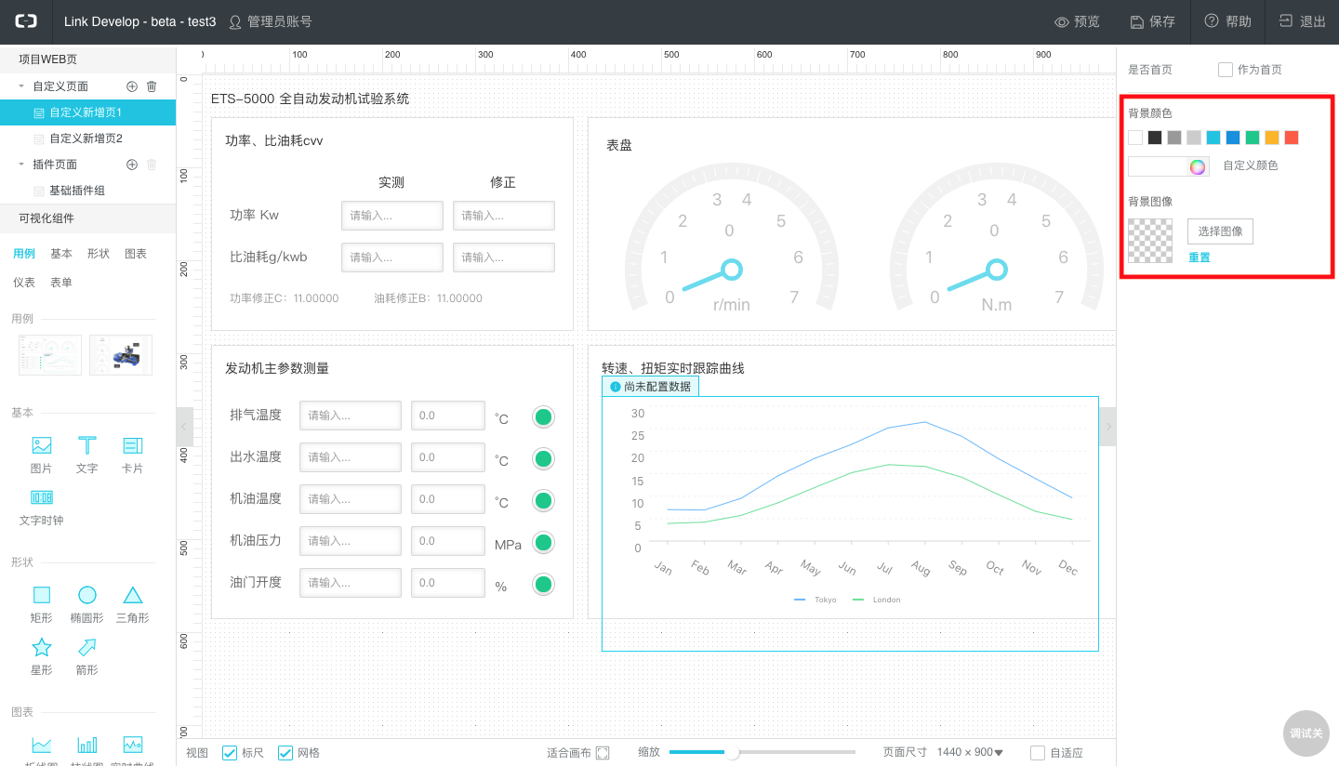Viewport: 1339px width, 766px height.
Task: Select the 图片 image component
Action: tap(42, 454)
